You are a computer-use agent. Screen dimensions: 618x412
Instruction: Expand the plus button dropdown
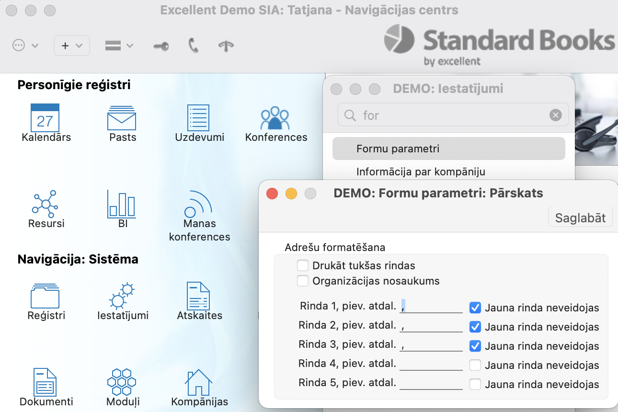point(72,46)
